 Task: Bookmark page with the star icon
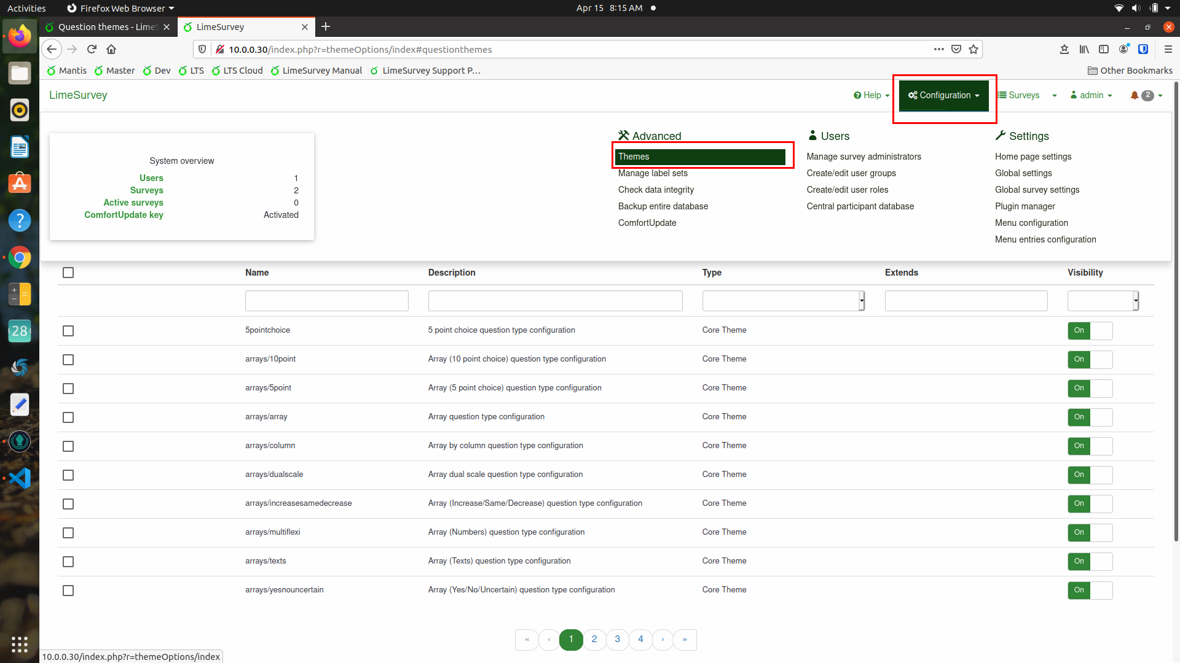tap(974, 49)
